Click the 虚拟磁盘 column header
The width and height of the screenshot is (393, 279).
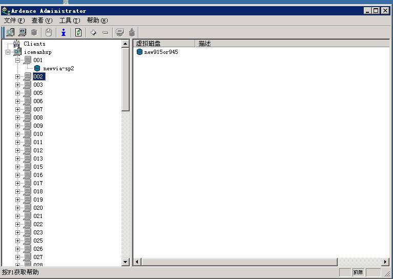click(x=164, y=44)
